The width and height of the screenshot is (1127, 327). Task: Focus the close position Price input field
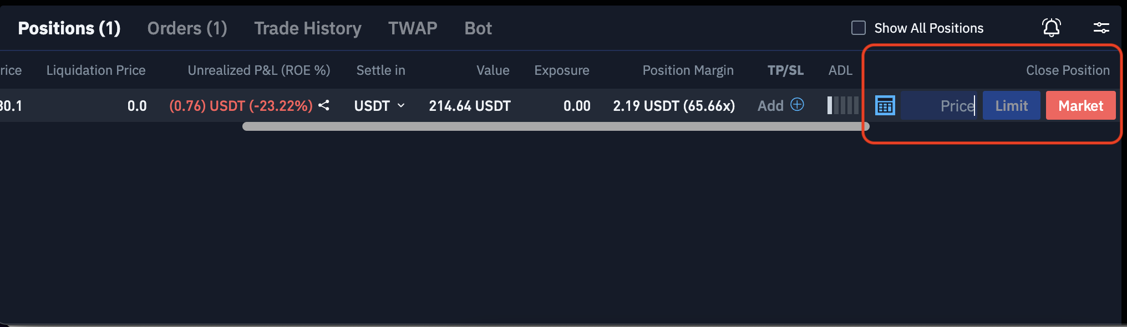[938, 105]
